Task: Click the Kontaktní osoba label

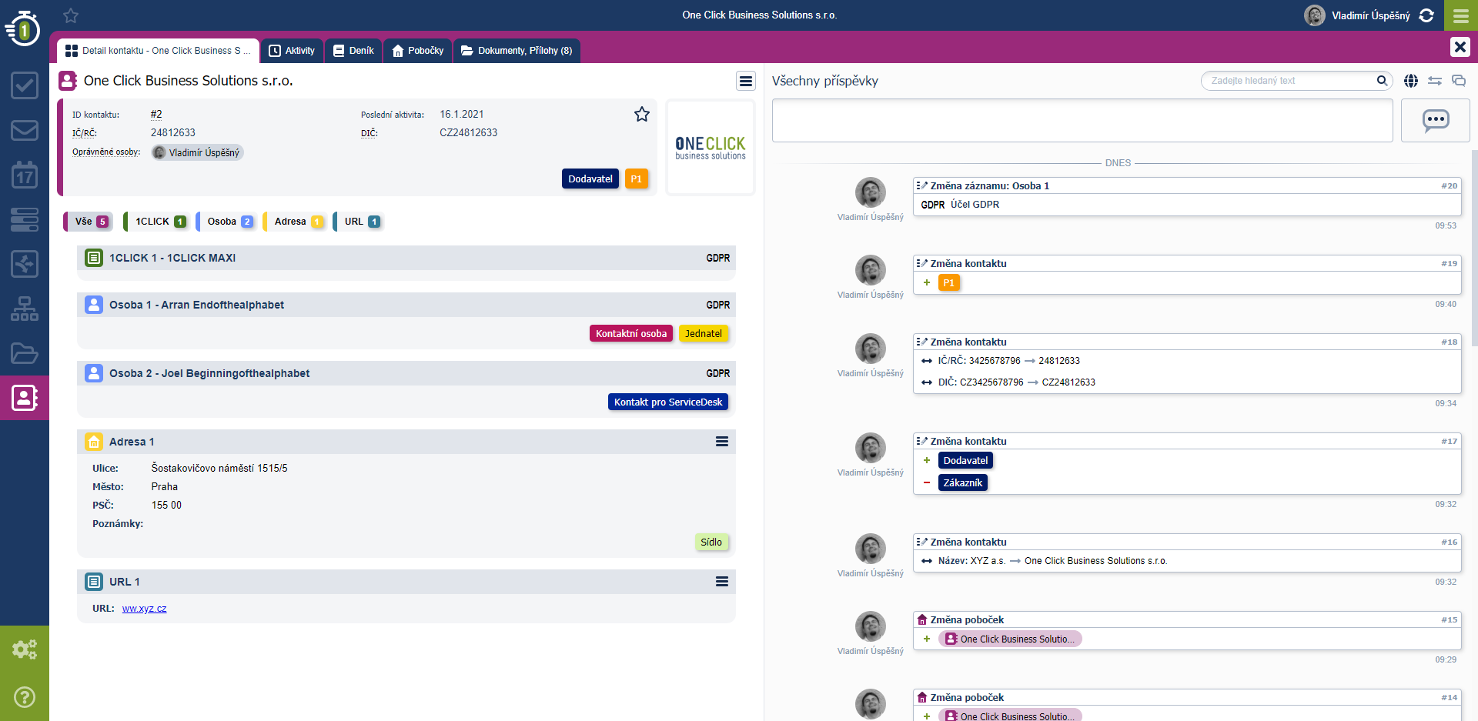Action: (x=631, y=333)
